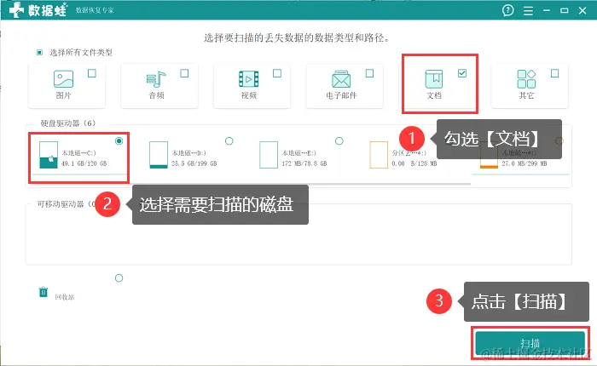This screenshot has height=366, width=597.
Task: Select the 回收站 radio button
Action: point(119,278)
